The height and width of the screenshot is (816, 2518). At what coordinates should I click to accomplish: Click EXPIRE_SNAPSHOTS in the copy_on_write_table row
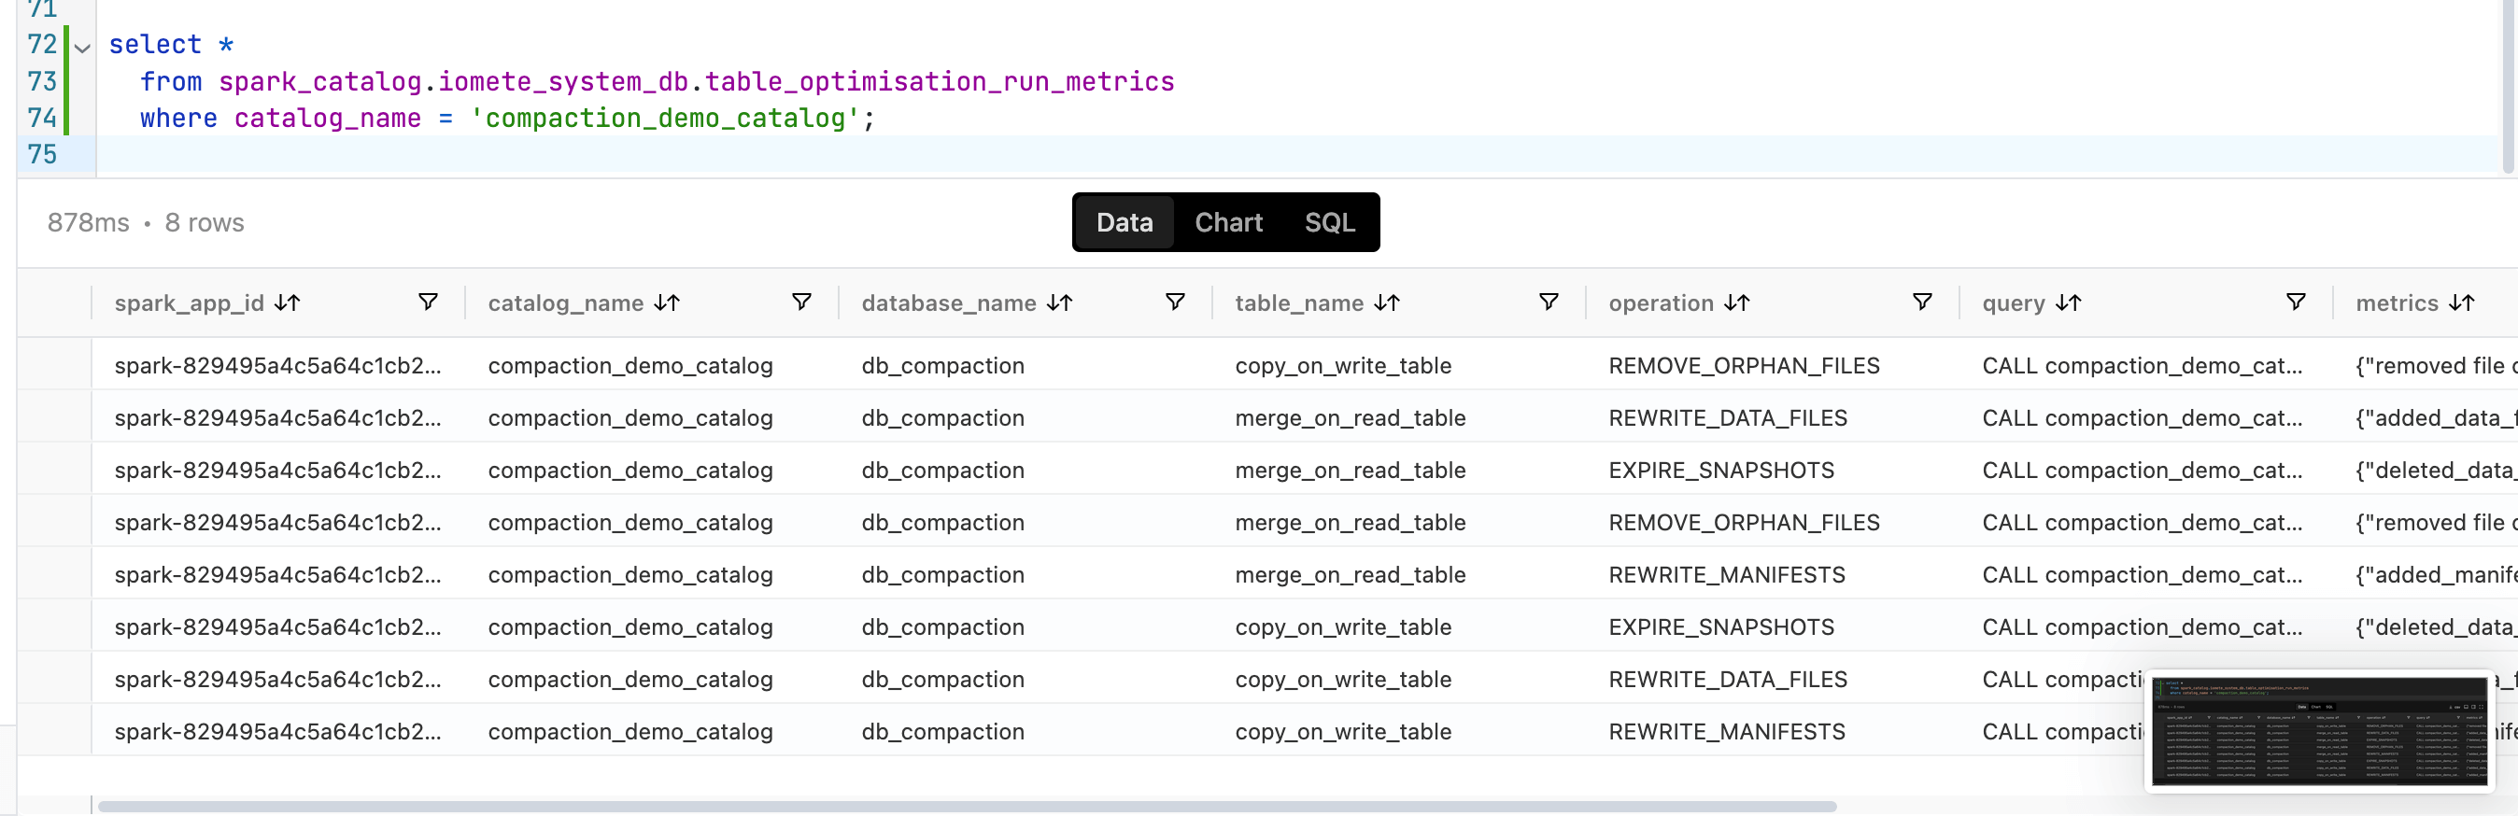(x=1721, y=627)
